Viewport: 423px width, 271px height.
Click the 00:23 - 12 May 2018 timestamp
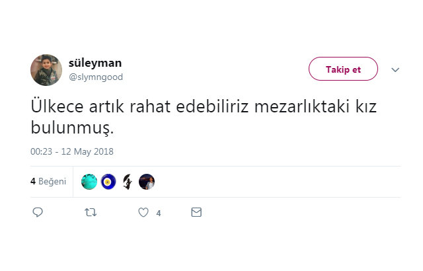click(72, 151)
